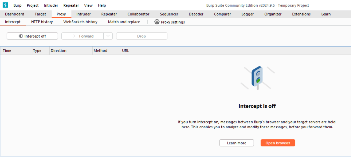Toggle the Intercept off switch
This screenshot has height=157, width=351.
click(32, 36)
